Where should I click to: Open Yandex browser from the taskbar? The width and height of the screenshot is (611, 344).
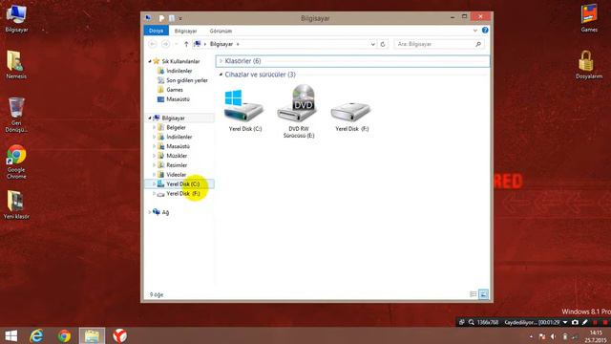120,335
